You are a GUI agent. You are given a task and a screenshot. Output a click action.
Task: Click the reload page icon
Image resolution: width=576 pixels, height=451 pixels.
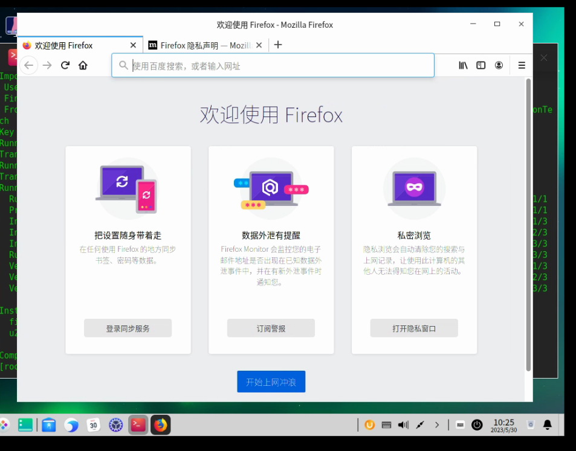65,65
